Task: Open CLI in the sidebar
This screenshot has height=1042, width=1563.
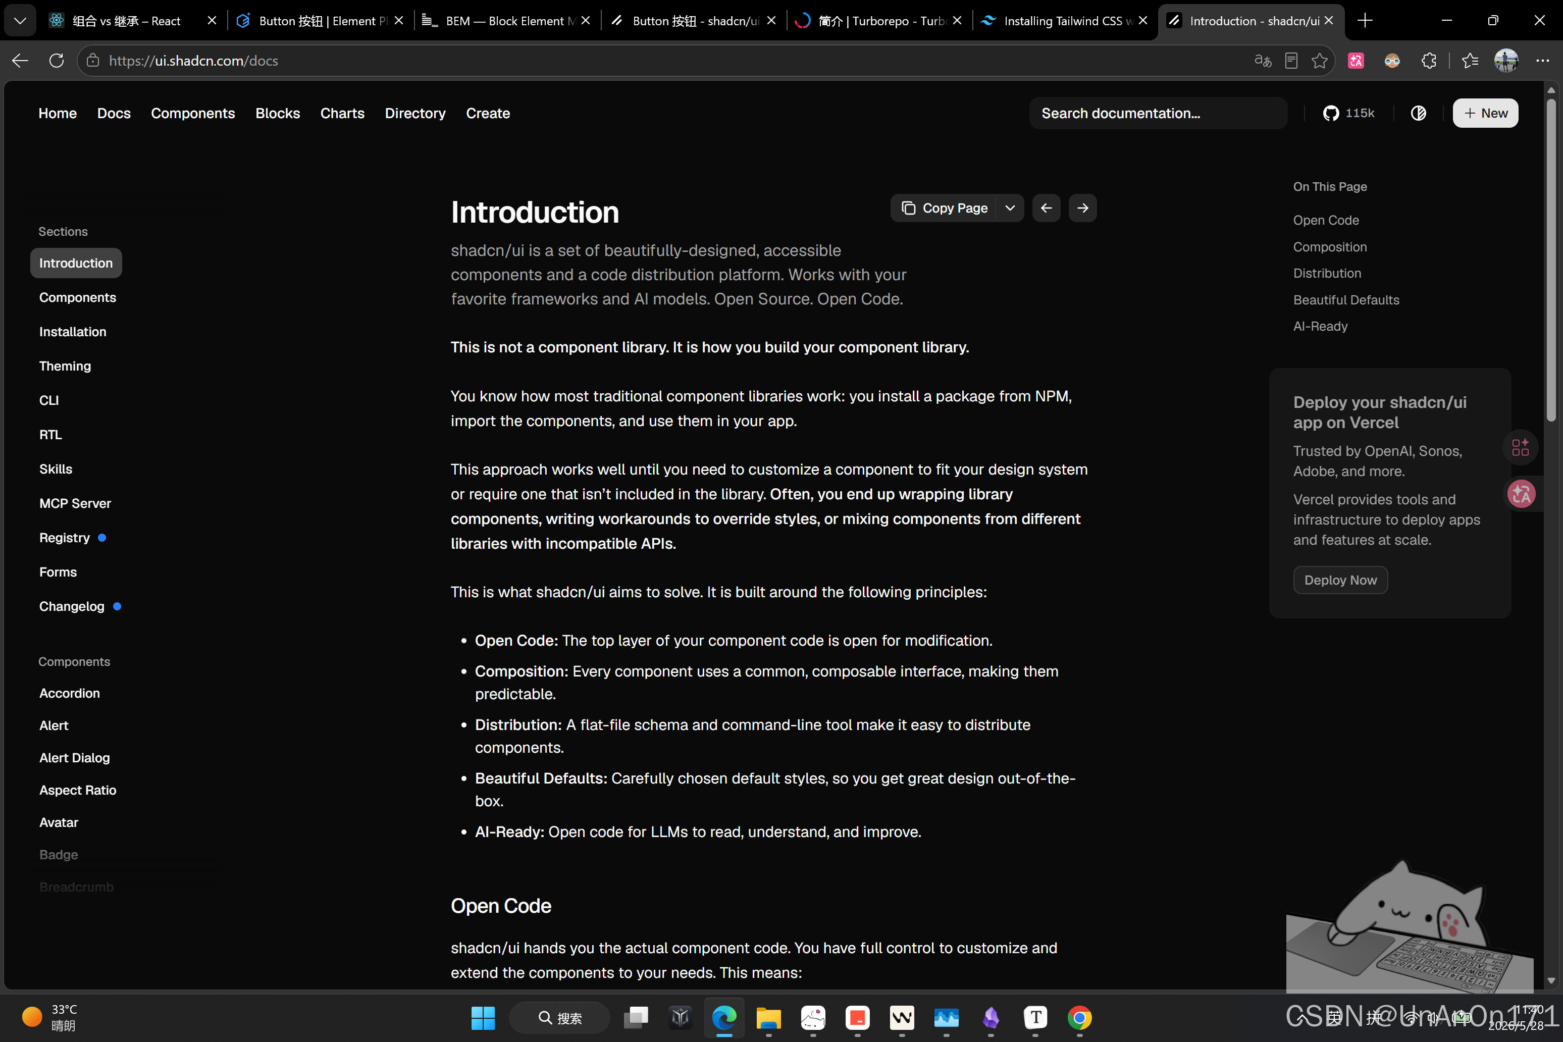Action: tap(48, 400)
